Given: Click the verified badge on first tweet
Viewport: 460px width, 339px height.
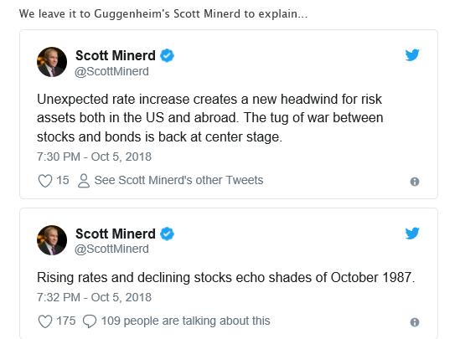Looking at the screenshot, I should [167, 55].
